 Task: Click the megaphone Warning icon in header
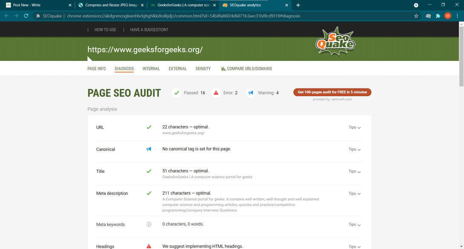251,93
